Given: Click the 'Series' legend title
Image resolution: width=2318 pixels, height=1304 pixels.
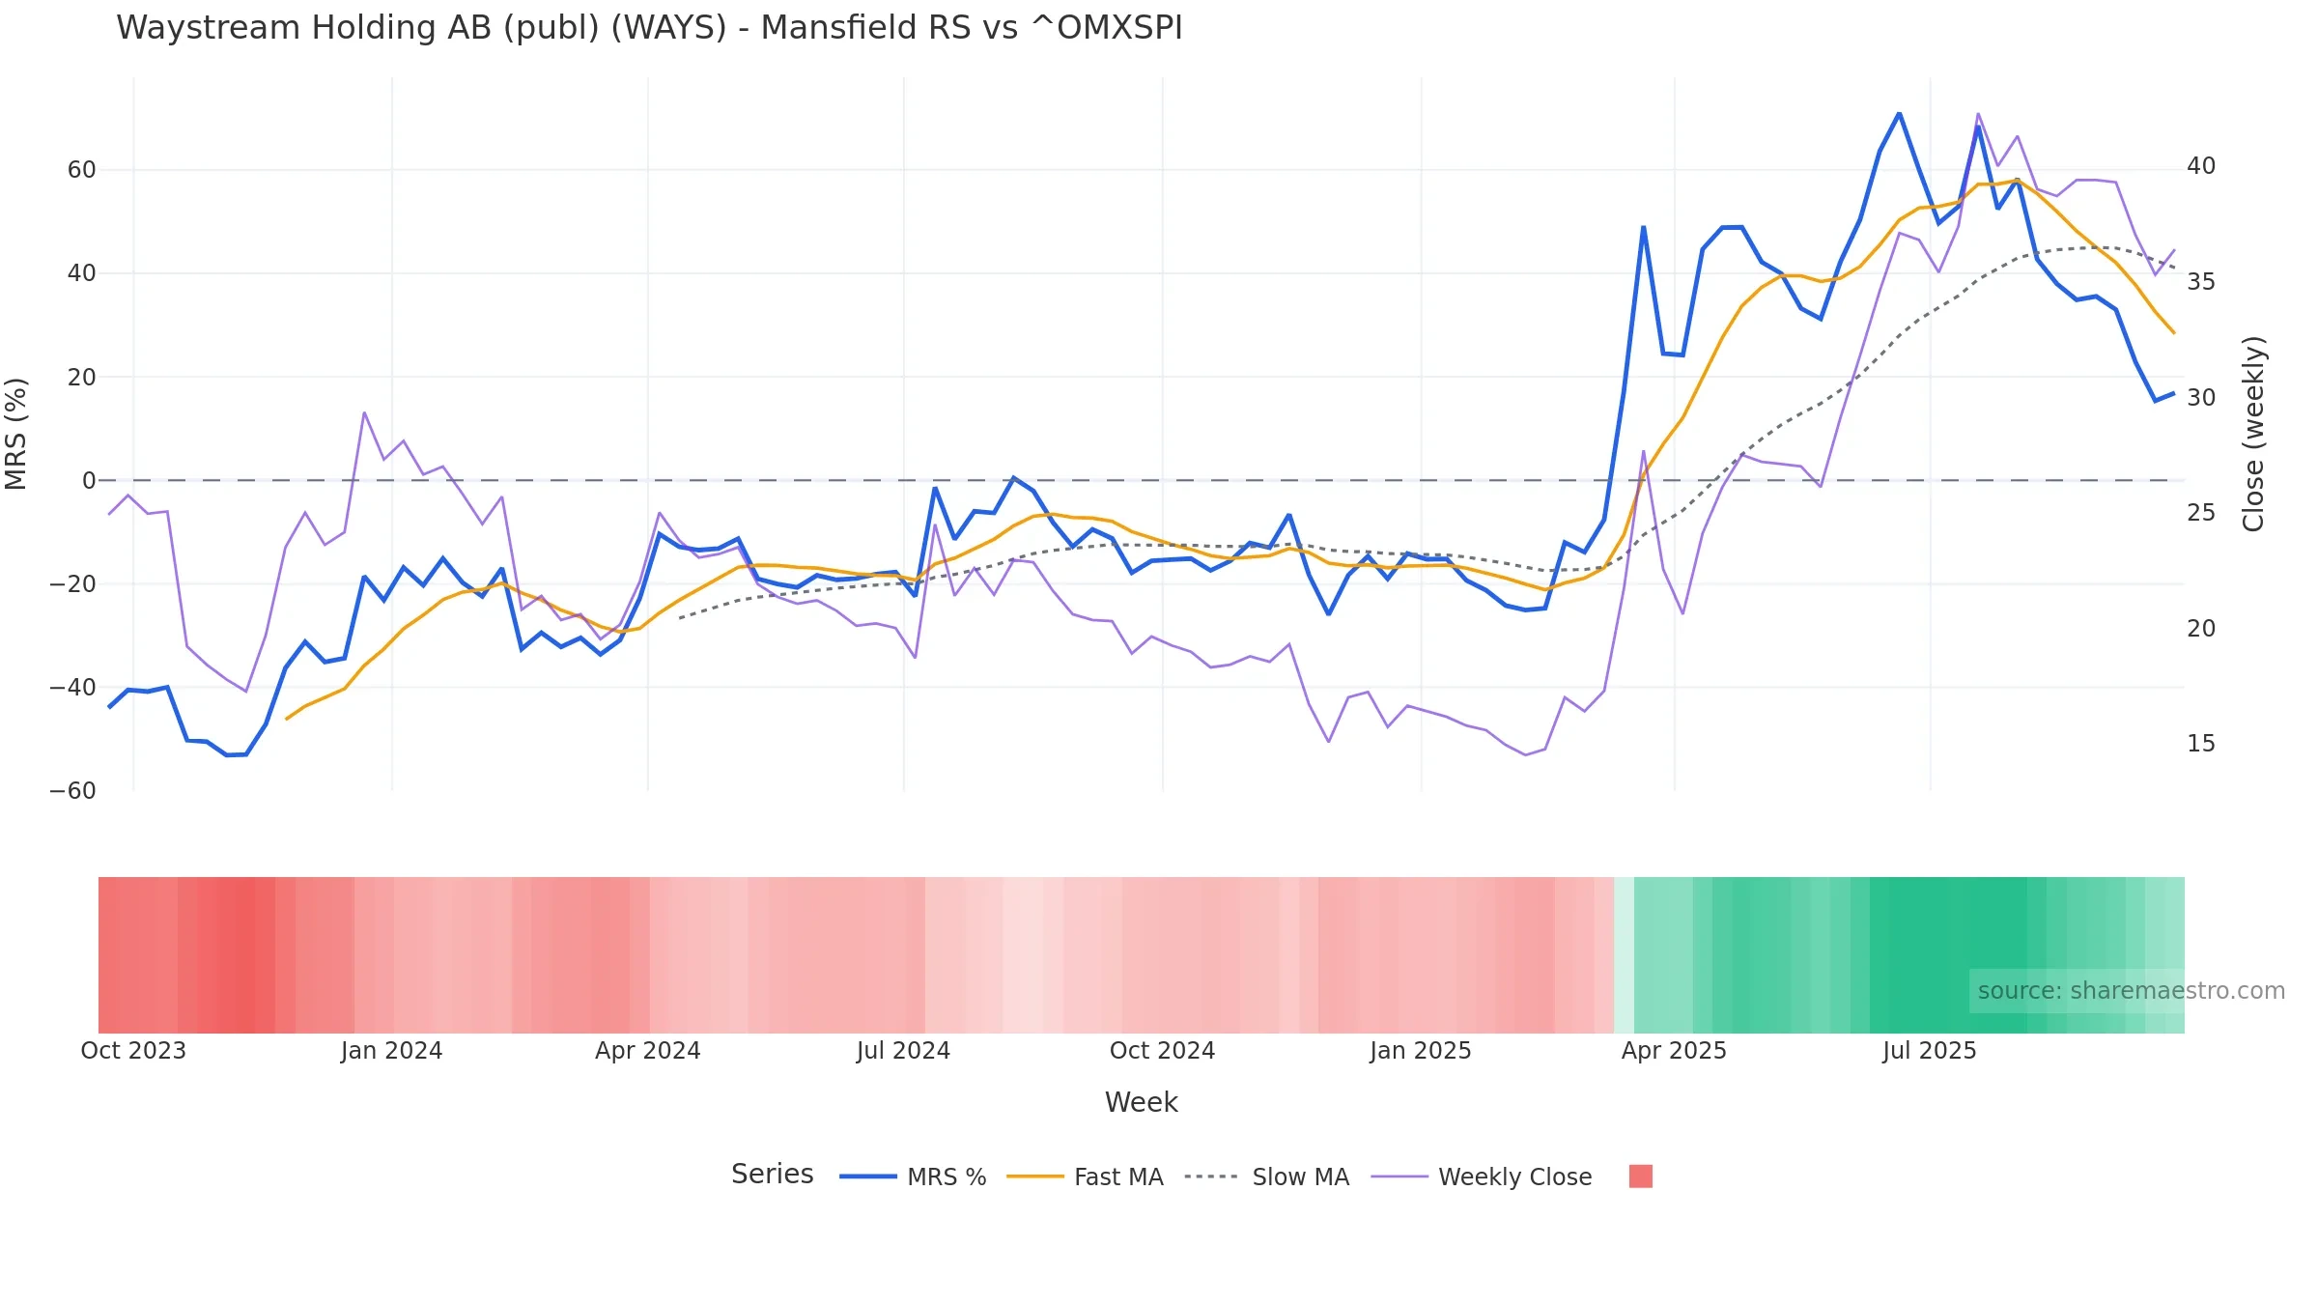Looking at the screenshot, I should pyautogui.click(x=772, y=1174).
